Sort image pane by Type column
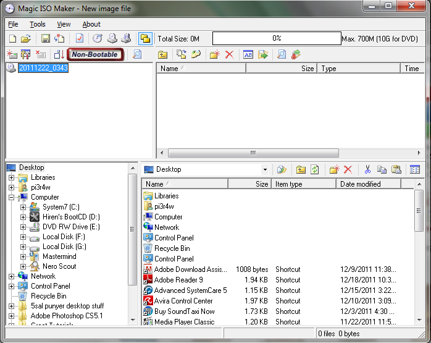This screenshot has height=343, width=431. click(x=359, y=69)
